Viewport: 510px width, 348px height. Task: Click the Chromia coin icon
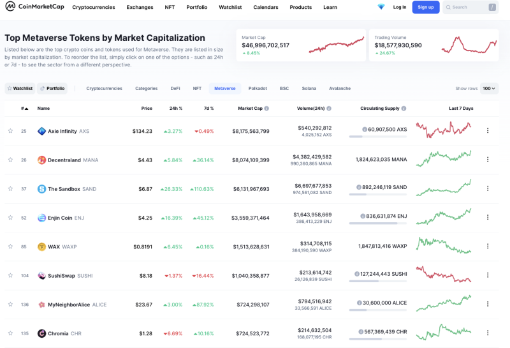[41, 333]
